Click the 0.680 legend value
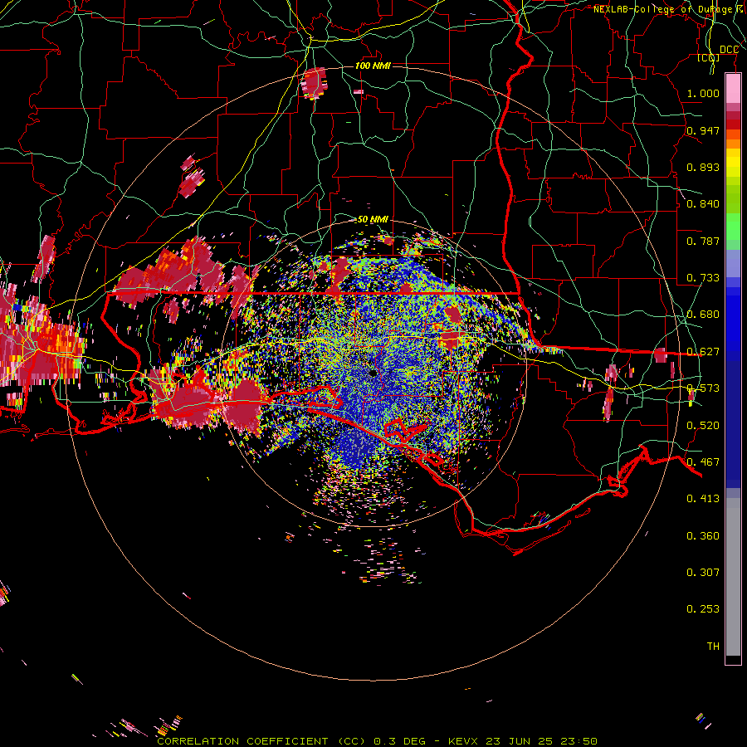The height and width of the screenshot is (747, 747). (x=703, y=315)
